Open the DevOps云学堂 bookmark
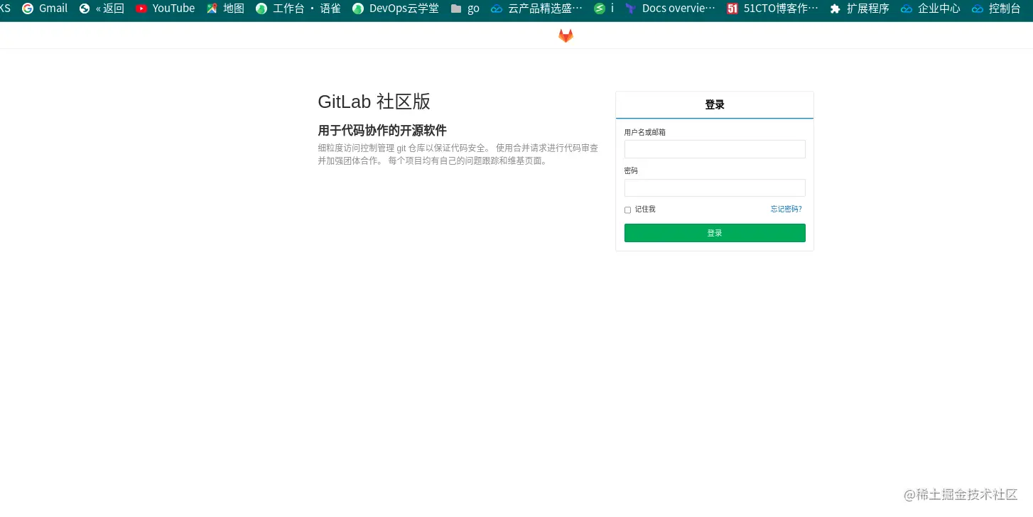1033x517 pixels. [x=396, y=9]
